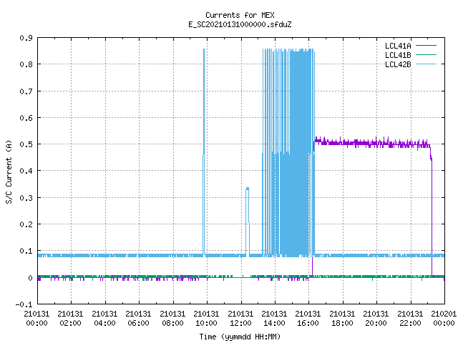The image size is (458, 343).
Task: Click the 0.6 y-axis tick label
Action: point(26,118)
